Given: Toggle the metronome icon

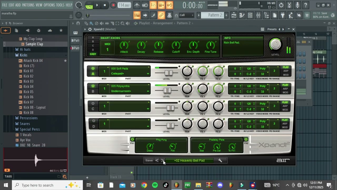Looking at the screenshot, I should tap(137, 5).
